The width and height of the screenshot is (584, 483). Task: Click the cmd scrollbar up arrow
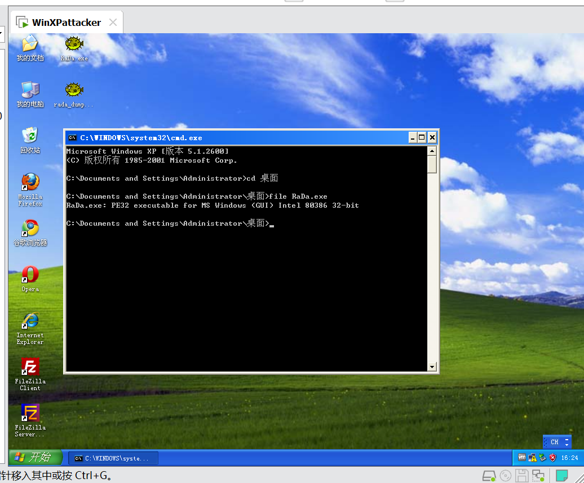[432, 151]
